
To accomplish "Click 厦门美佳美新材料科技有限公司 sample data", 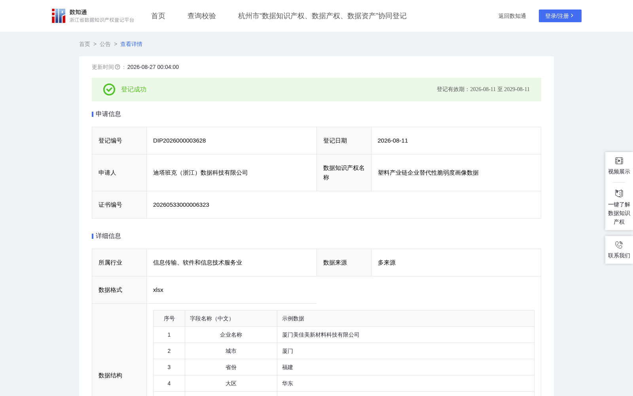I will [x=320, y=335].
